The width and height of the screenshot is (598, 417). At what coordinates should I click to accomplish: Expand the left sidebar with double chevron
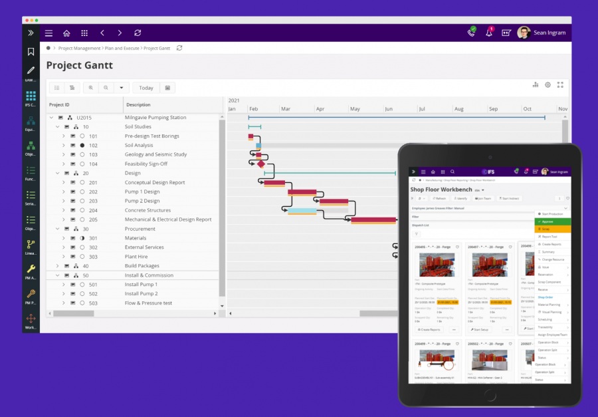pos(31,33)
